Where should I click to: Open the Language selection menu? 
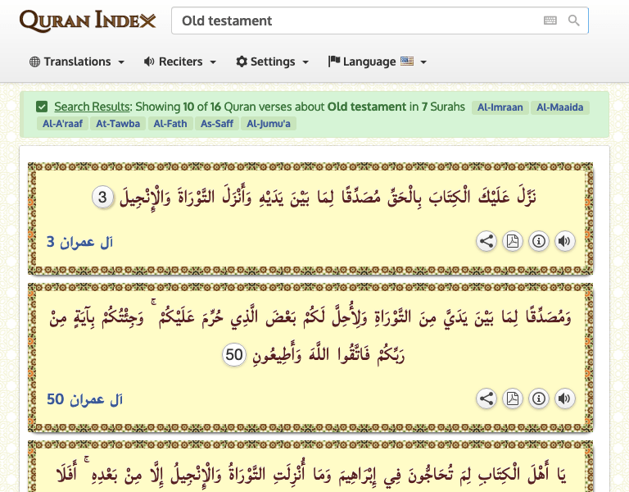coord(377,61)
